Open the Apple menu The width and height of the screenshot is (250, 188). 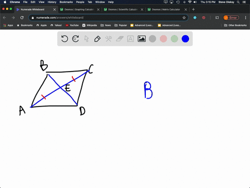coord(5,2)
